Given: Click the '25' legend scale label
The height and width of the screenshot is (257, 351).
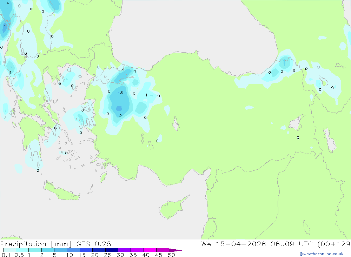Looking at the screenshot, I should [107, 255].
